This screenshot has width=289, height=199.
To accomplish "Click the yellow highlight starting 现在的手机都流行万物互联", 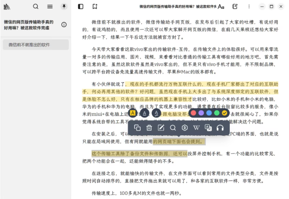I will [x=180, y=91].
